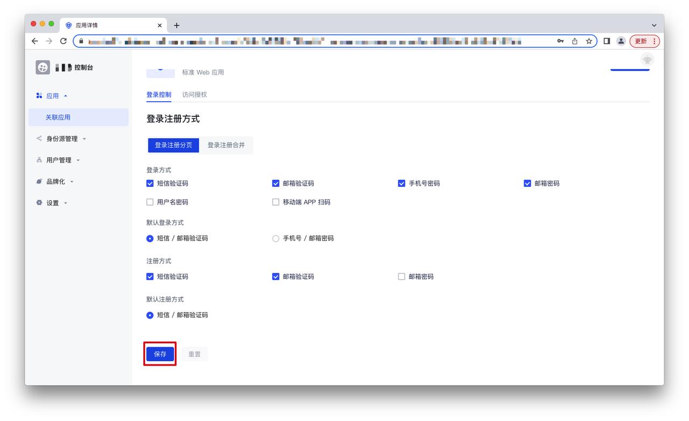This screenshot has height=421, width=689.
Task: Click the console logo icon in sidebar
Action: (43, 67)
